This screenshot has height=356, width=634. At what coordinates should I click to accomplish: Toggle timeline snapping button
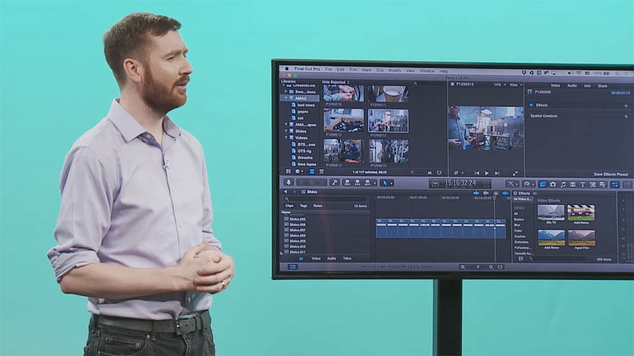[x=506, y=193]
